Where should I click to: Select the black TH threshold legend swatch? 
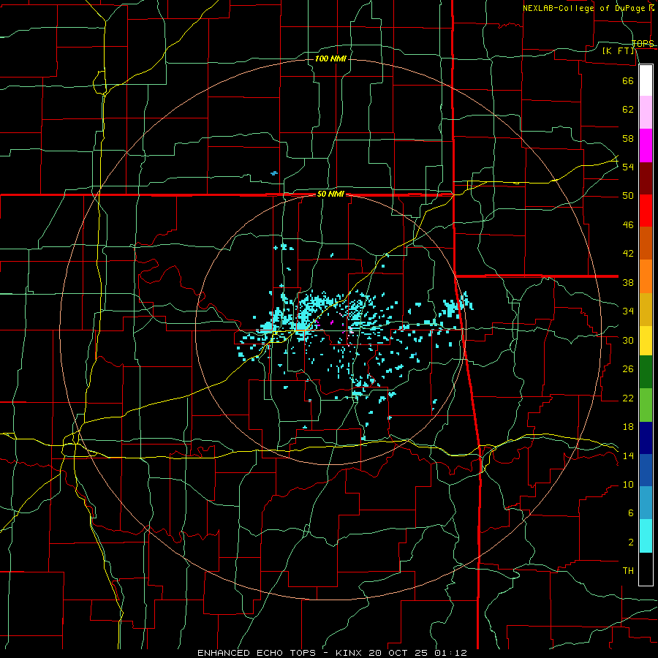point(646,569)
